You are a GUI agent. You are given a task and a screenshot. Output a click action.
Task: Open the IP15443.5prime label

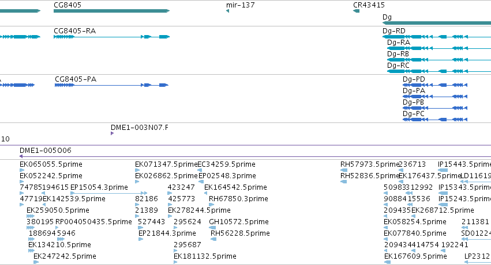pyautogui.click(x=464, y=164)
